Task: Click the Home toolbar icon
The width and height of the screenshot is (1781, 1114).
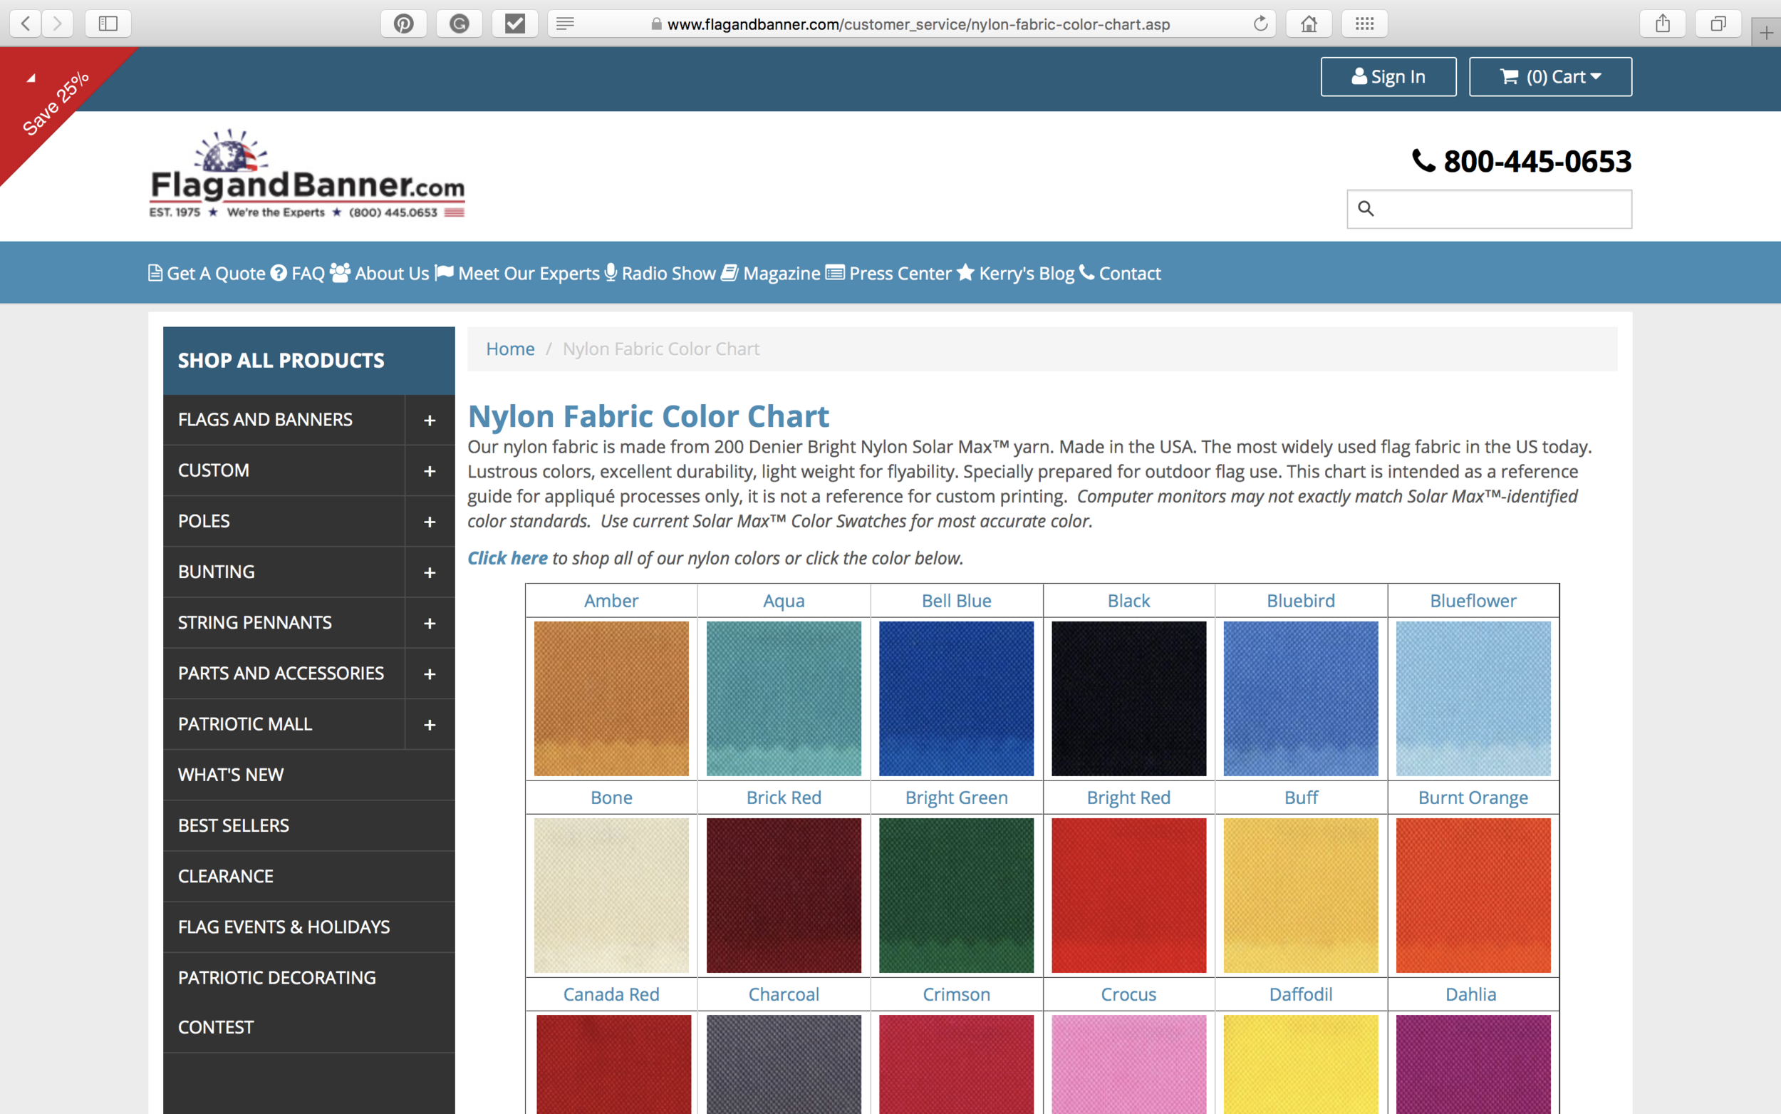Action: pyautogui.click(x=1309, y=24)
